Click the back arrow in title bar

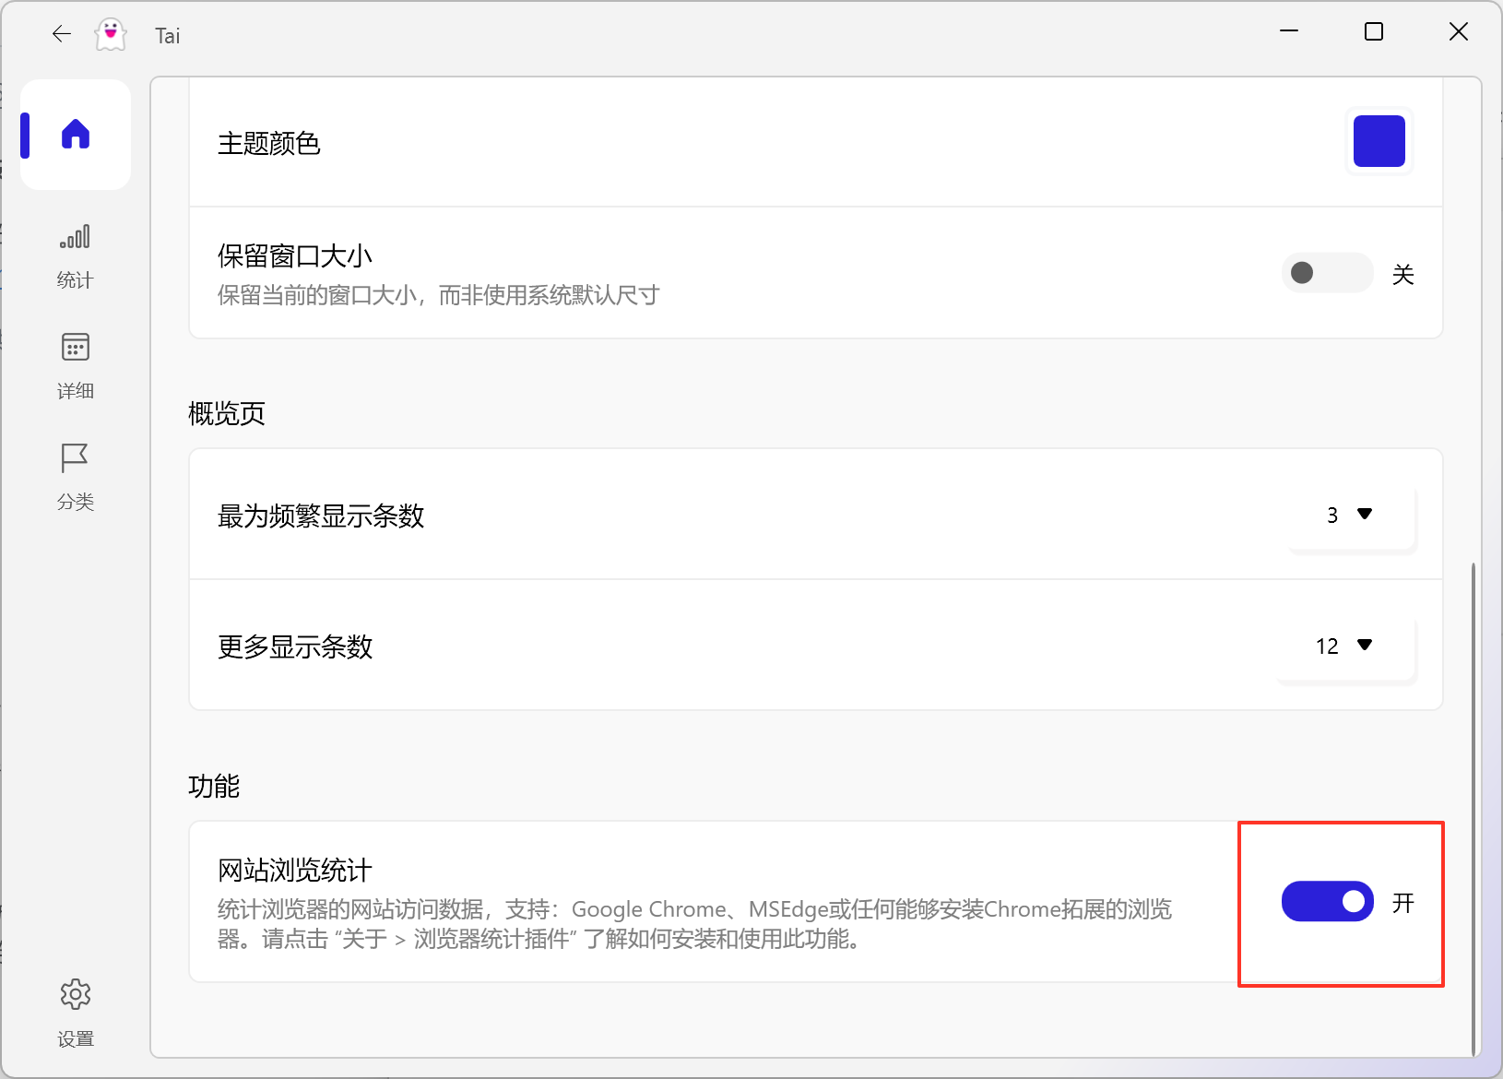(x=62, y=34)
